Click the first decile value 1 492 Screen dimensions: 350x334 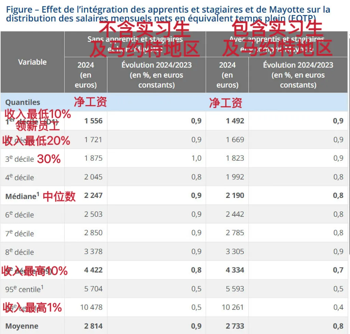[235, 121]
